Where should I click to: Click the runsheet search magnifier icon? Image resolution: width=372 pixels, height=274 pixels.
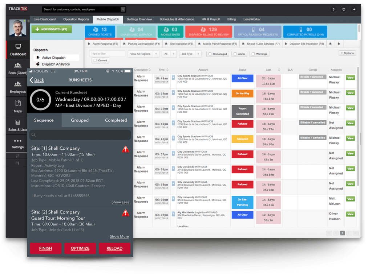pyautogui.click(x=33, y=135)
